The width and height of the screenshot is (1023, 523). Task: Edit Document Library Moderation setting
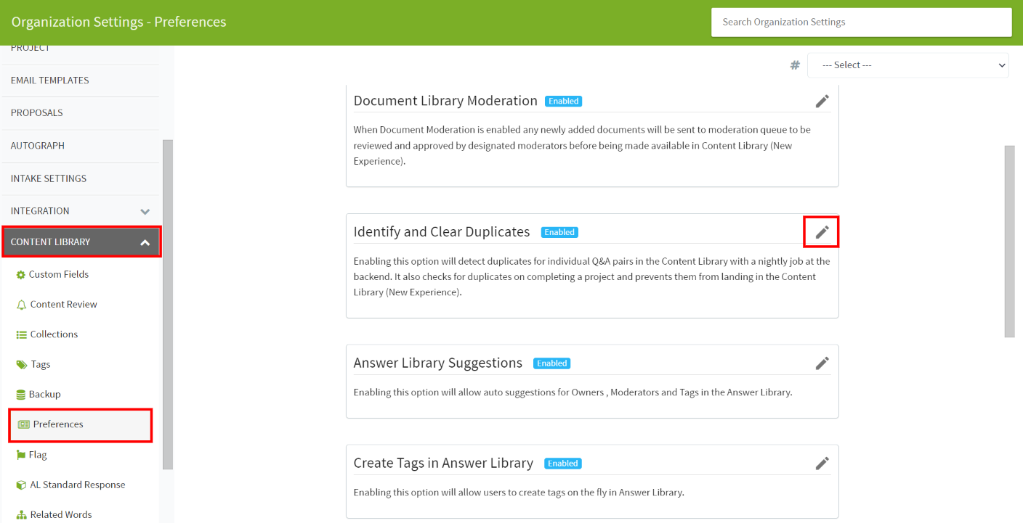(822, 102)
